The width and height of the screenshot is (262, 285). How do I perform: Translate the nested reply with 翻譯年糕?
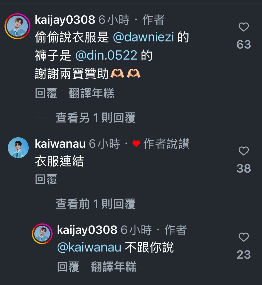click(114, 267)
